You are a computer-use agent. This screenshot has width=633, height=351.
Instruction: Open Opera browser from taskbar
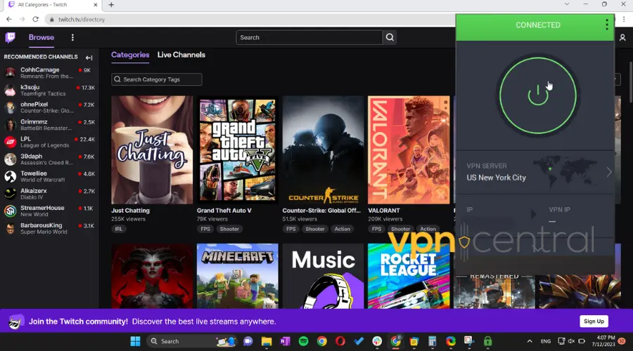click(x=340, y=341)
